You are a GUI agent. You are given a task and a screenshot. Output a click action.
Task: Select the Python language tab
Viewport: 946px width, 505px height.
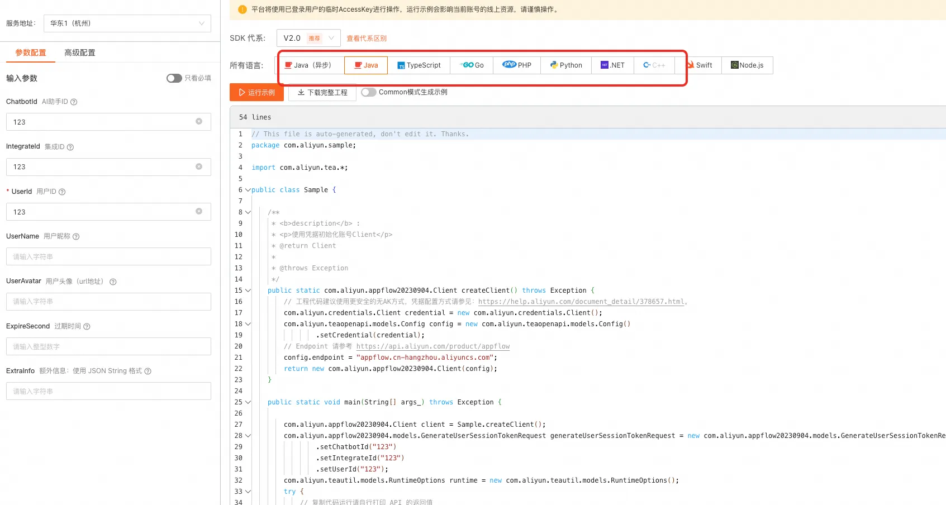(566, 65)
